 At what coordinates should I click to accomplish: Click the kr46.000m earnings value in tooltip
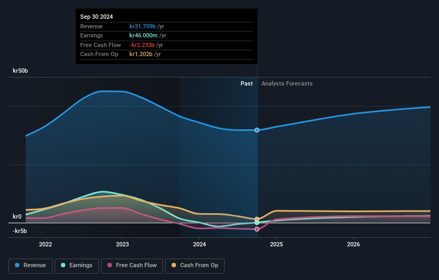point(143,35)
